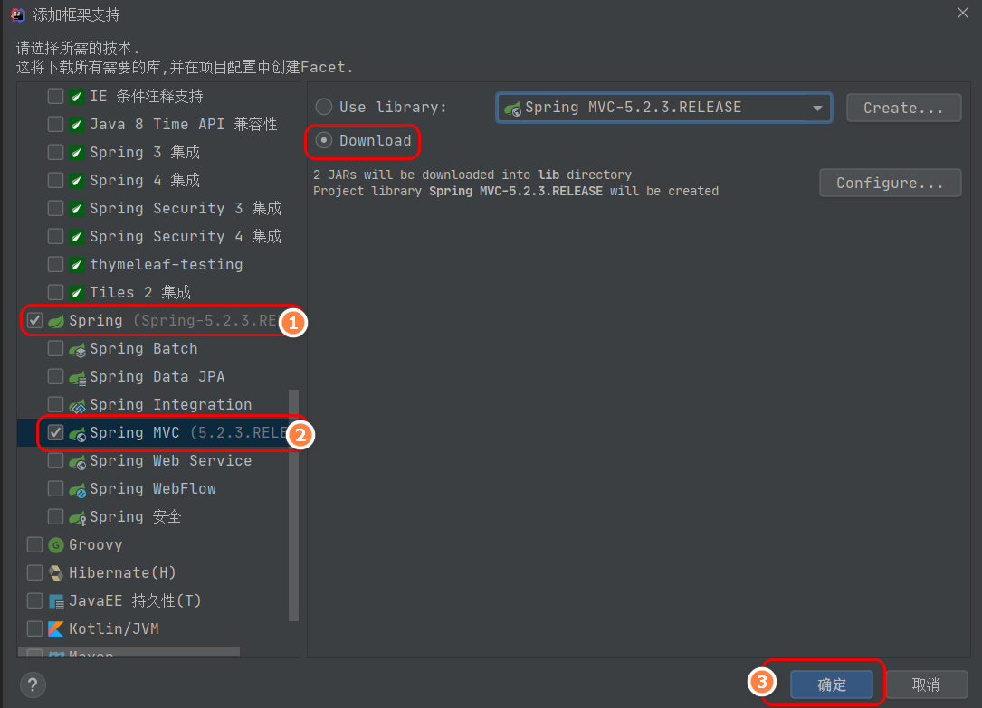
Task: Select the Hibernate(H) row
Action: 157,573
